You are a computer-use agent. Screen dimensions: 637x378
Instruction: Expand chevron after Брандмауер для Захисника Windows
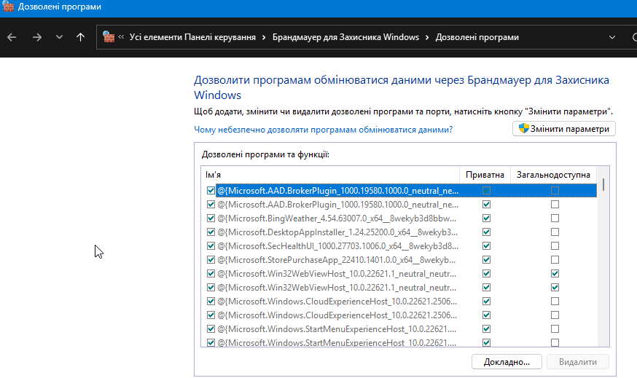pos(427,37)
